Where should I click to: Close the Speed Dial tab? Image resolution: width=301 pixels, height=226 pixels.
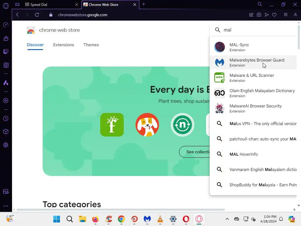point(77,5)
